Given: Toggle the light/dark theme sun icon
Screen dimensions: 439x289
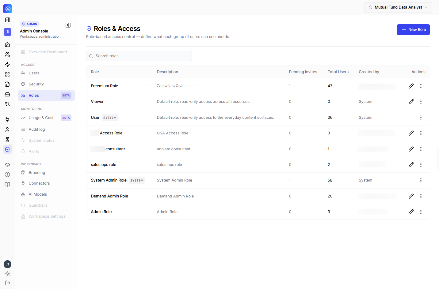Looking at the screenshot, I should pyautogui.click(x=8, y=274).
